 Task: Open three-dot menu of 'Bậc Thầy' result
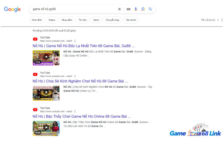click(x=75, y=112)
